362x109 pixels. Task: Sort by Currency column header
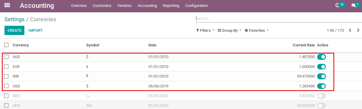[21, 45]
